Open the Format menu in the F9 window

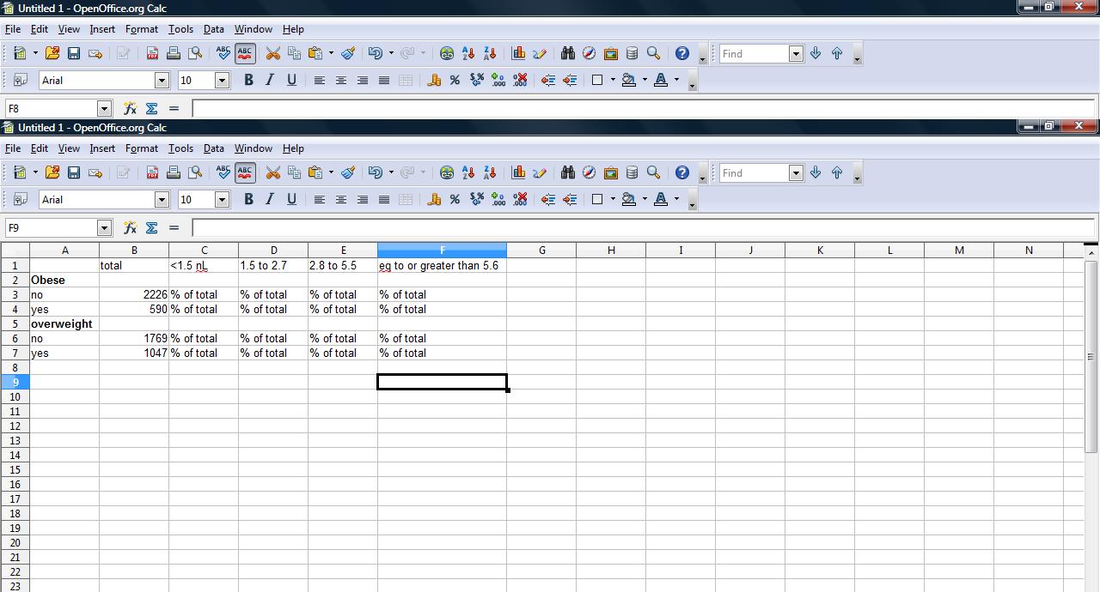(141, 148)
